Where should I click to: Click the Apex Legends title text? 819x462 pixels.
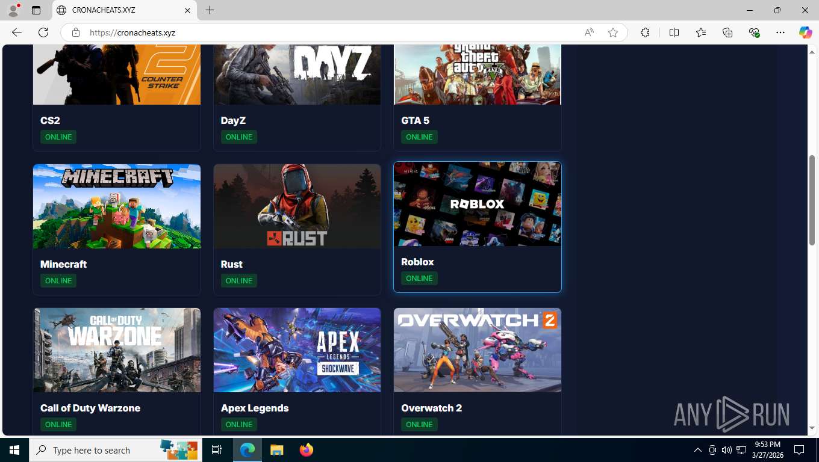(x=255, y=408)
